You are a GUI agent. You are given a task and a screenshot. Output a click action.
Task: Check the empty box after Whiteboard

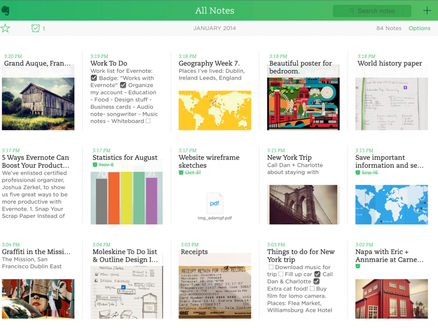[x=148, y=121]
